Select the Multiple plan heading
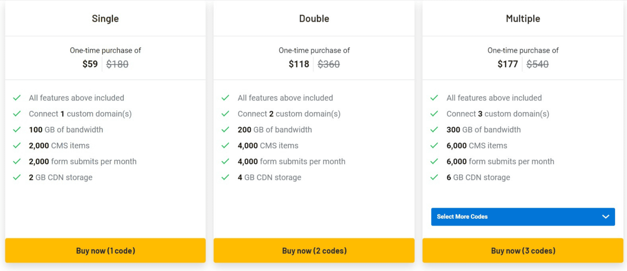This screenshot has height=271, width=627. [x=523, y=19]
